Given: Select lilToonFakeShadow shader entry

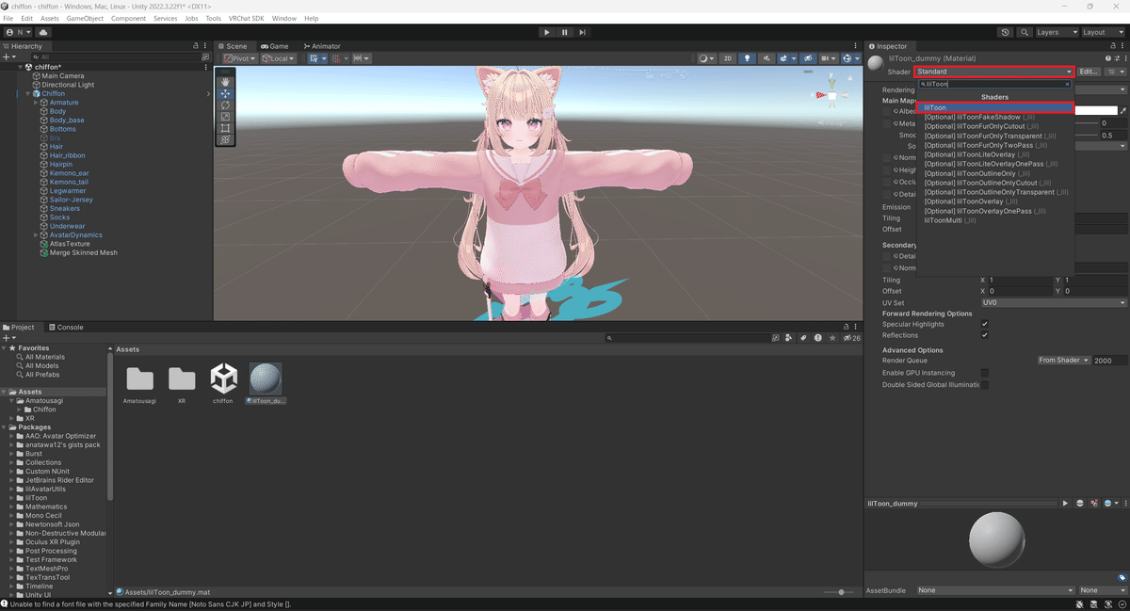Looking at the screenshot, I should pyautogui.click(x=995, y=117).
